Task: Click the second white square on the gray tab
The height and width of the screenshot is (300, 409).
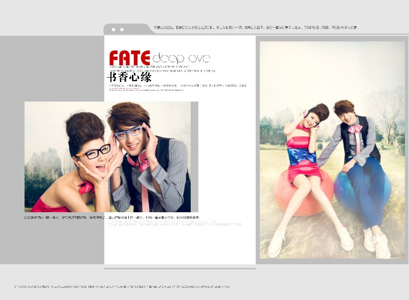Action: click(122, 30)
